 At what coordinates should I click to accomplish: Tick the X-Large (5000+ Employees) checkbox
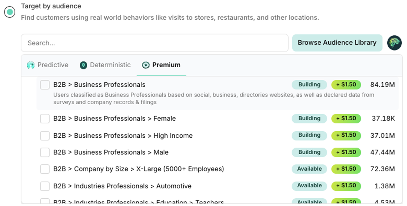(45, 169)
